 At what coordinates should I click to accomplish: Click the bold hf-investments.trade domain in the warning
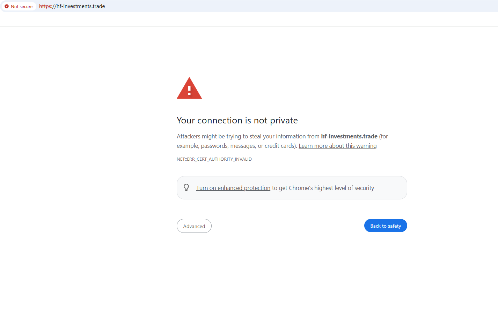pyautogui.click(x=349, y=136)
